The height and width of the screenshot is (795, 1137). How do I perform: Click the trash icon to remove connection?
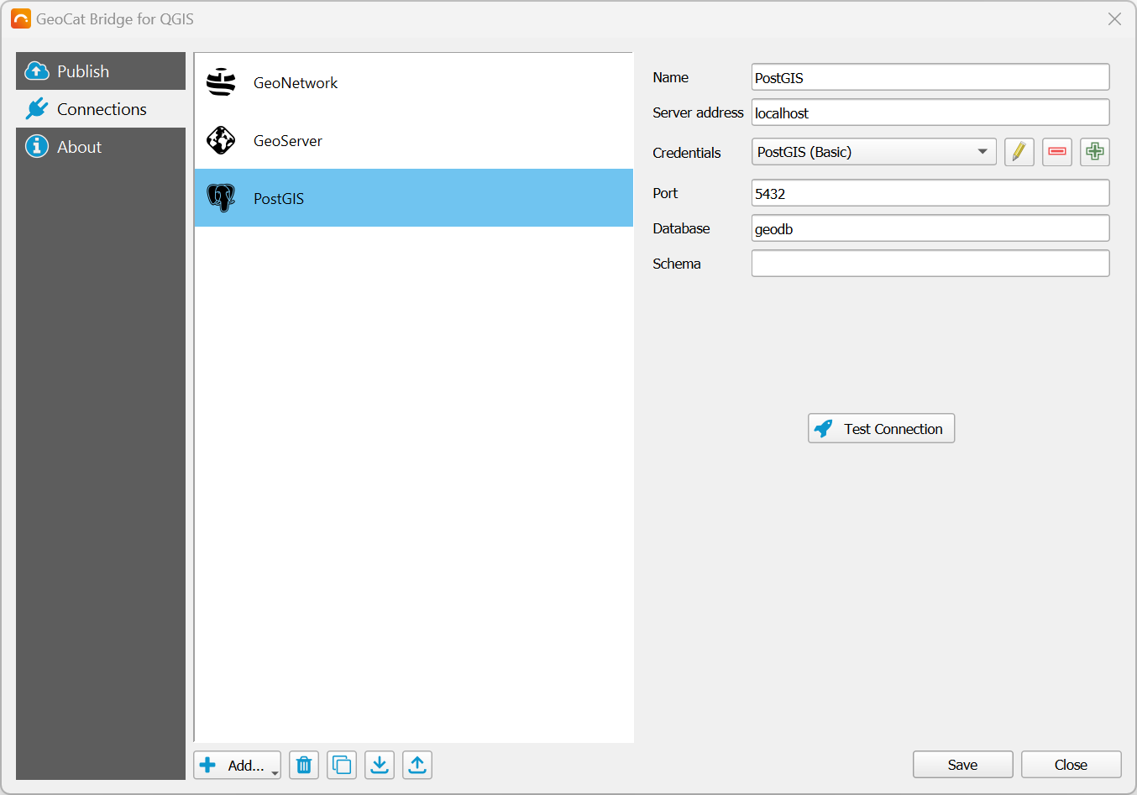click(304, 765)
